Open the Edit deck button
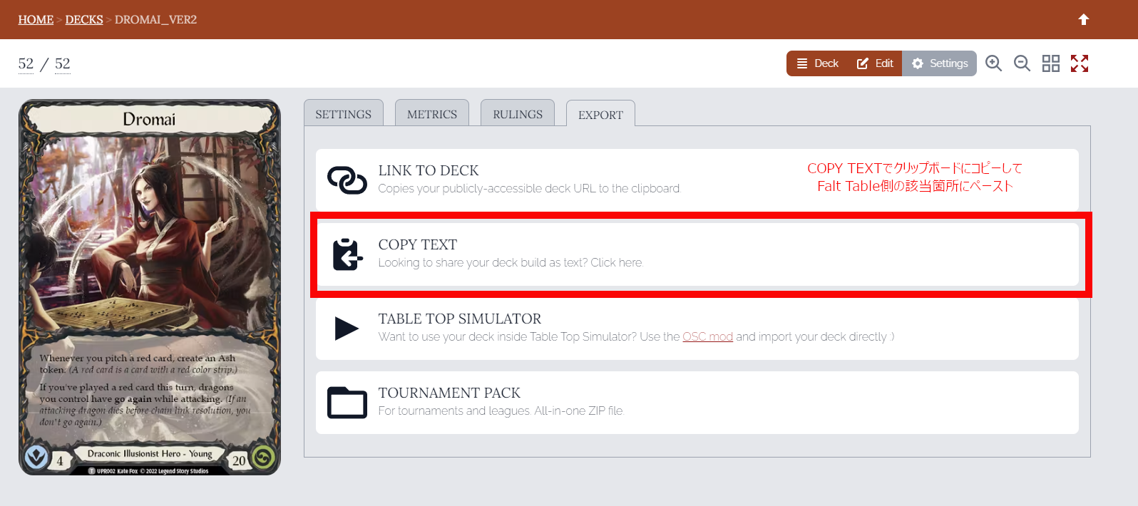1138x506 pixels. click(875, 63)
